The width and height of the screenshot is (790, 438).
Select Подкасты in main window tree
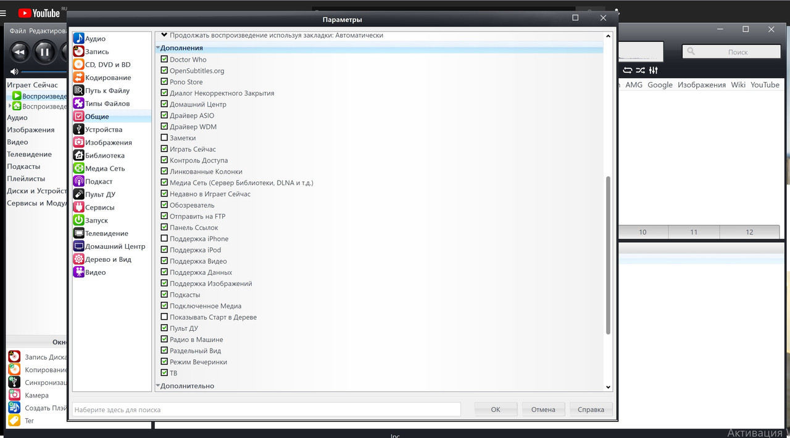[x=23, y=166]
